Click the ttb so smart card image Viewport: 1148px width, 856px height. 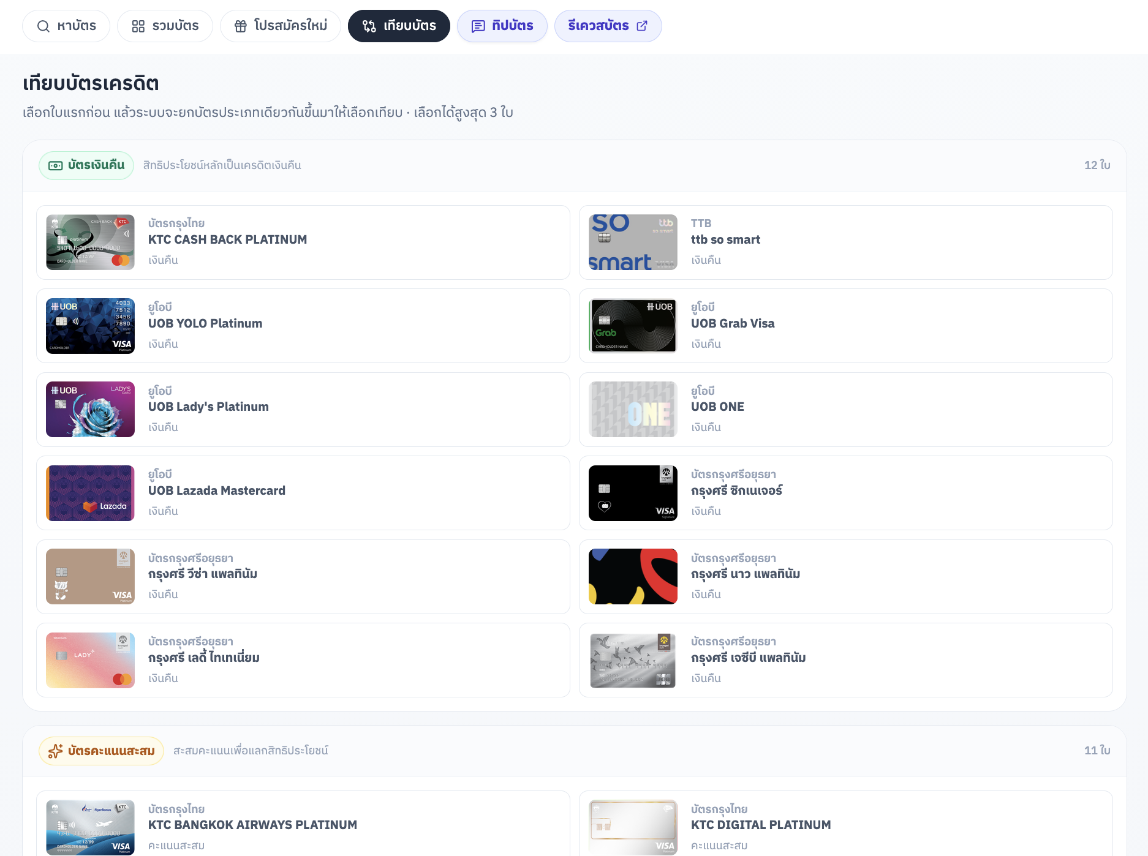[x=633, y=242]
